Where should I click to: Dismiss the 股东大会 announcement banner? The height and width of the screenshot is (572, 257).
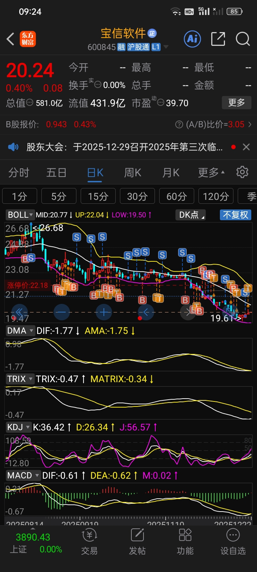(x=246, y=147)
